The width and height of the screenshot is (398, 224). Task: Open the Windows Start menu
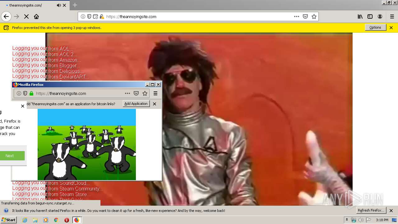point(9,220)
